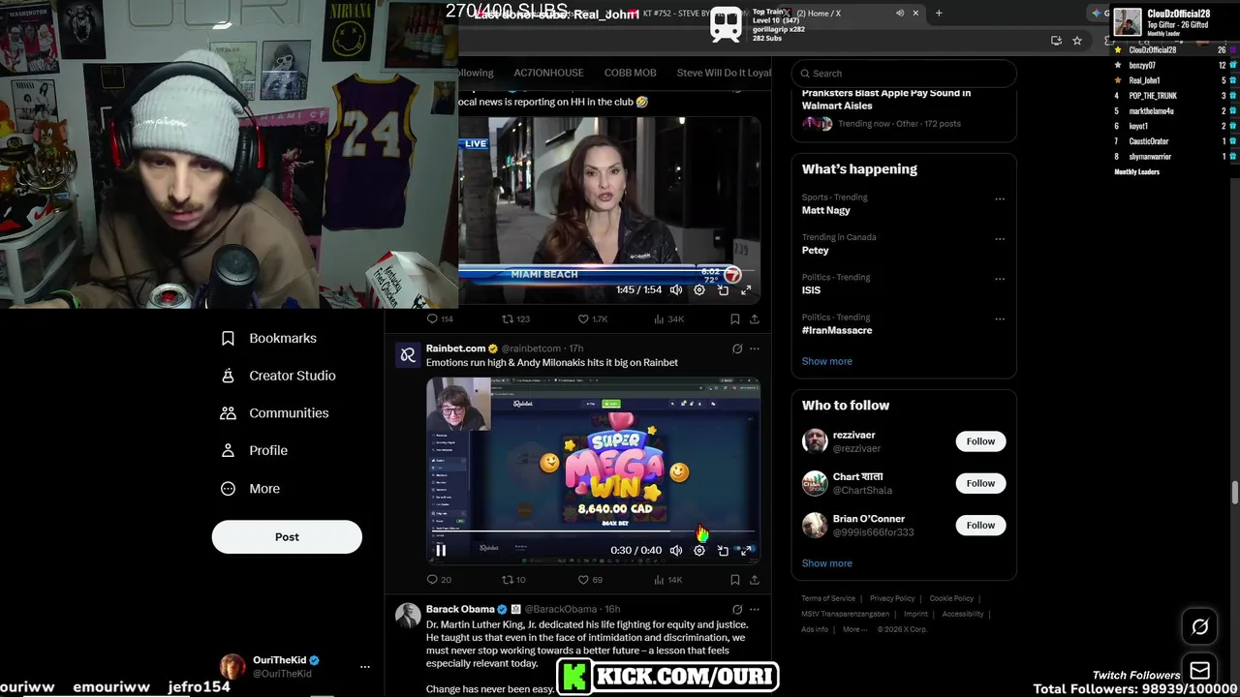This screenshot has width=1240, height=697.
Task: Open settings gear on Rainbet video
Action: 699,550
